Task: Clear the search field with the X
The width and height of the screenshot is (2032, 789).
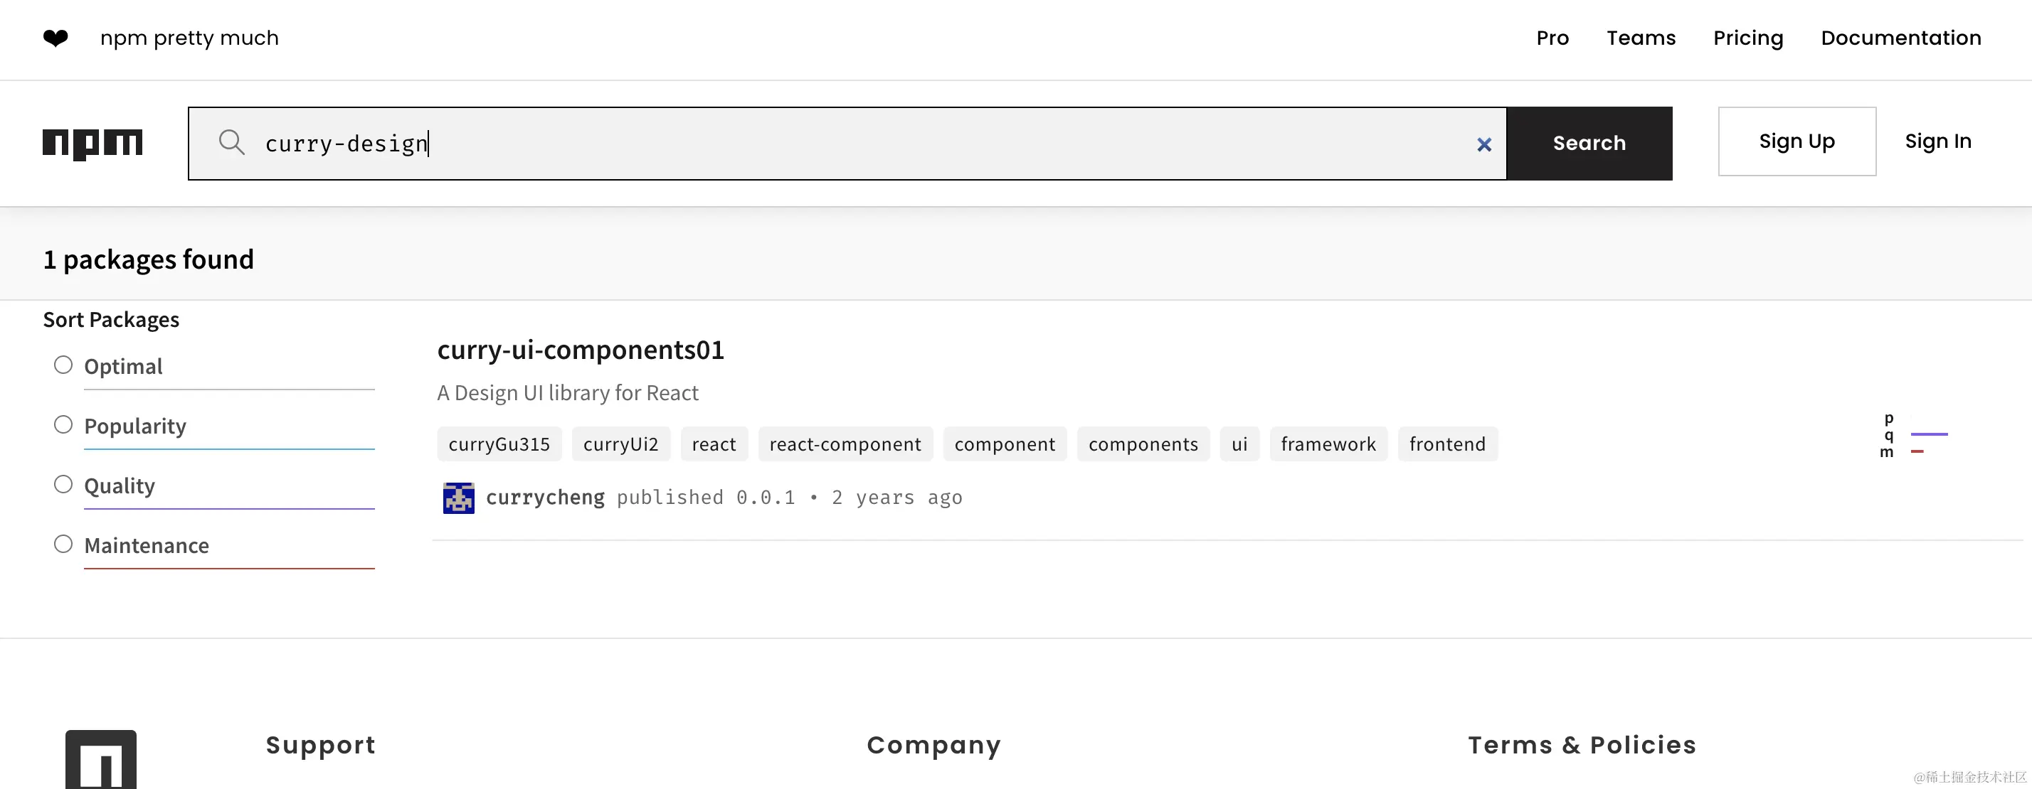Action: pos(1483,144)
